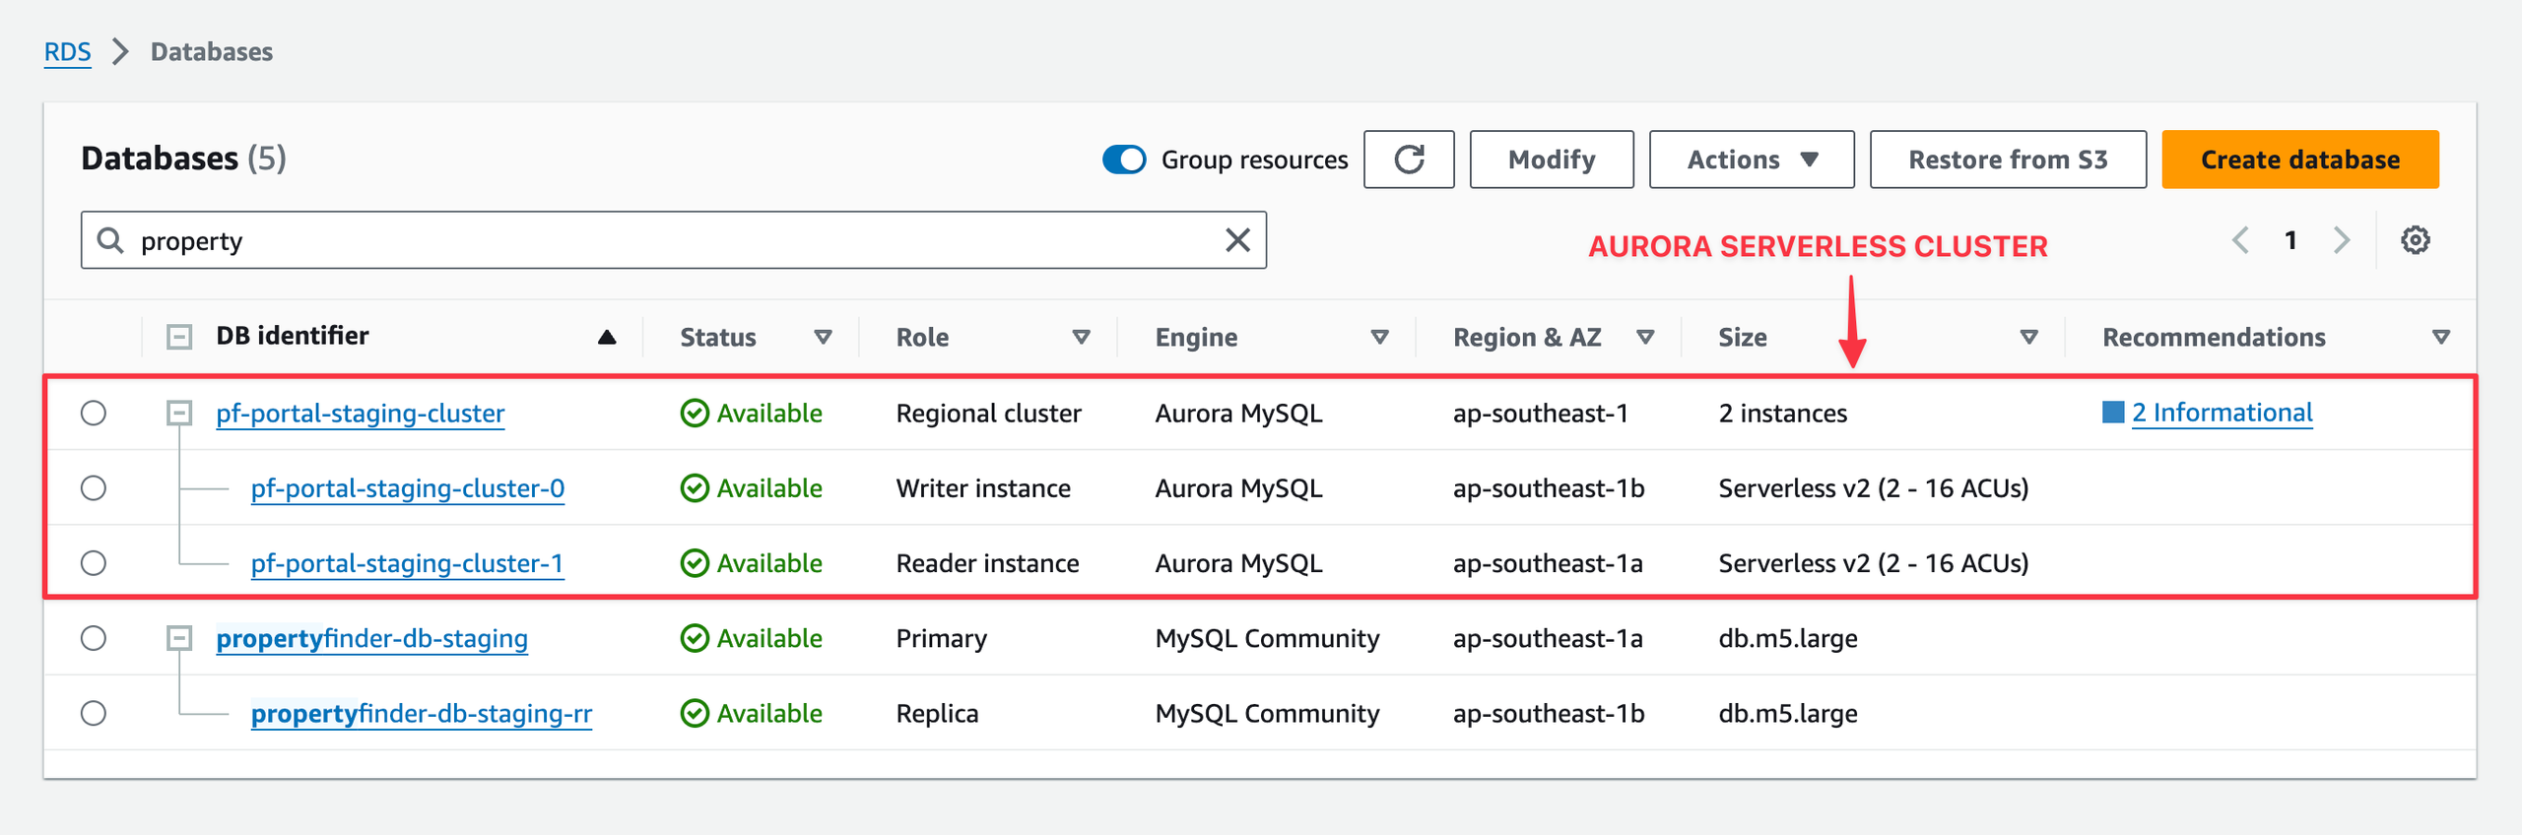Toggle Group resources switch
Screen dimensions: 2522x835
point(1124,160)
